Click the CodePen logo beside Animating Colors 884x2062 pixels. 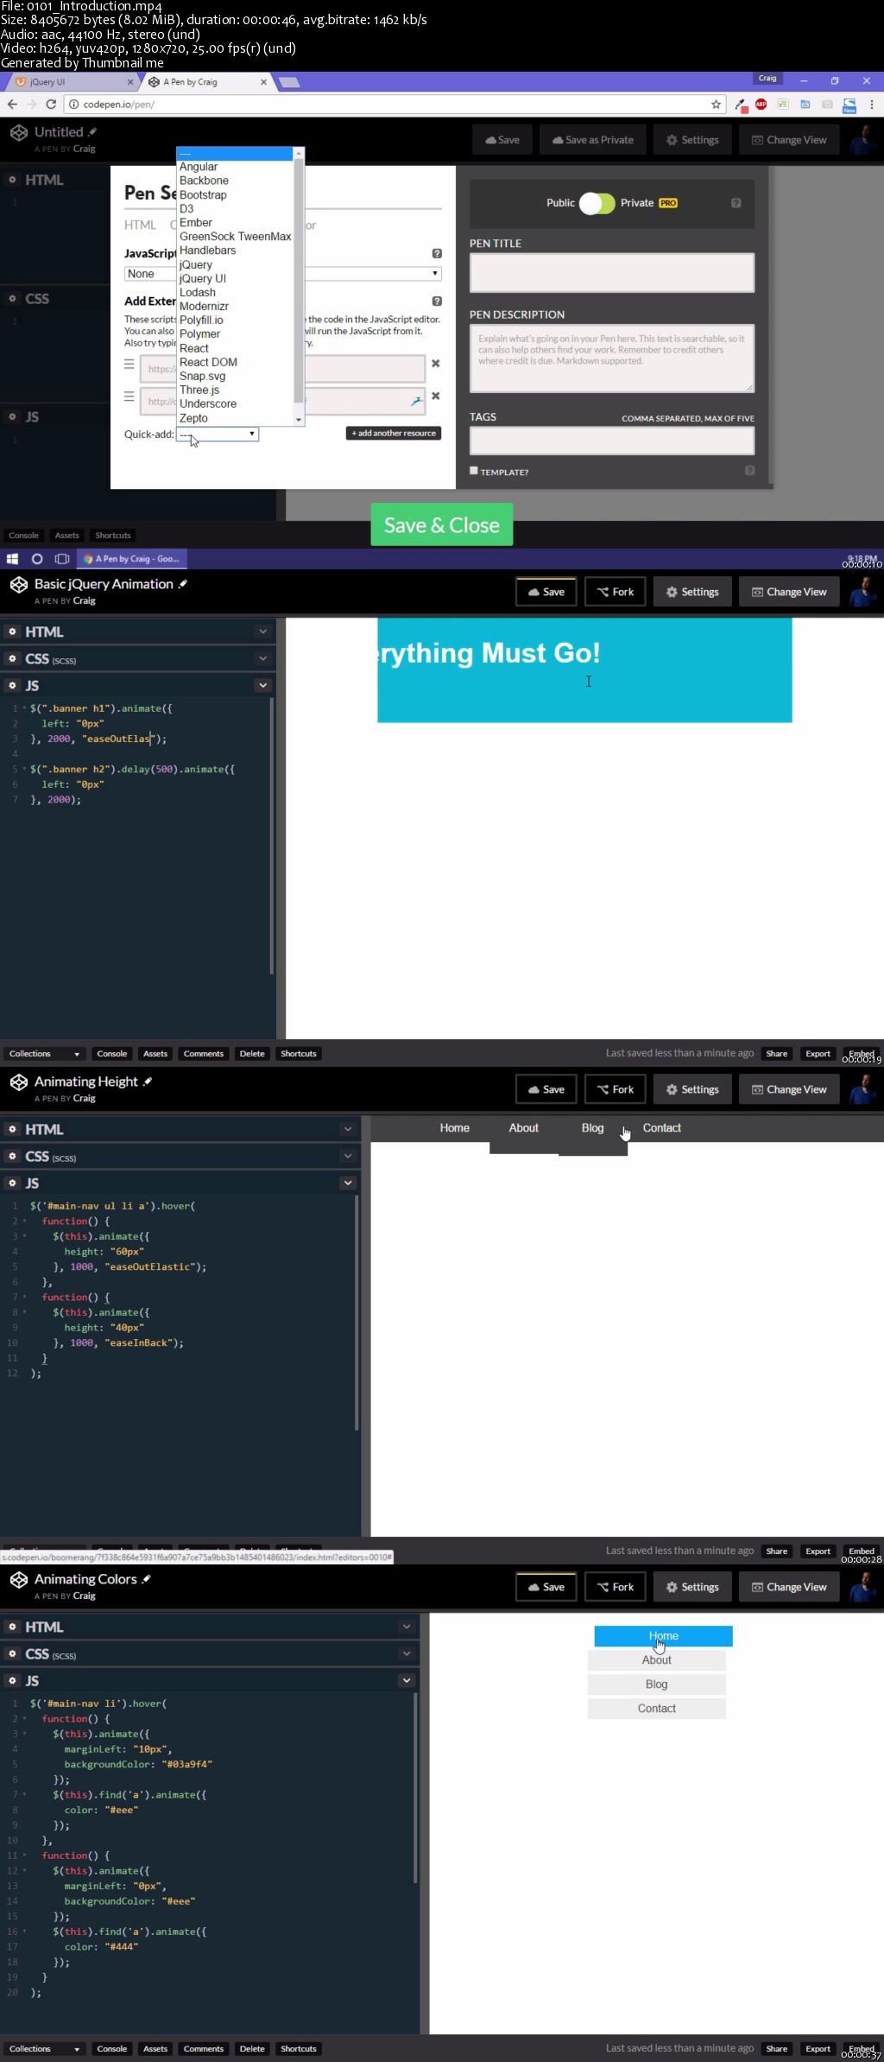pyautogui.click(x=18, y=1580)
